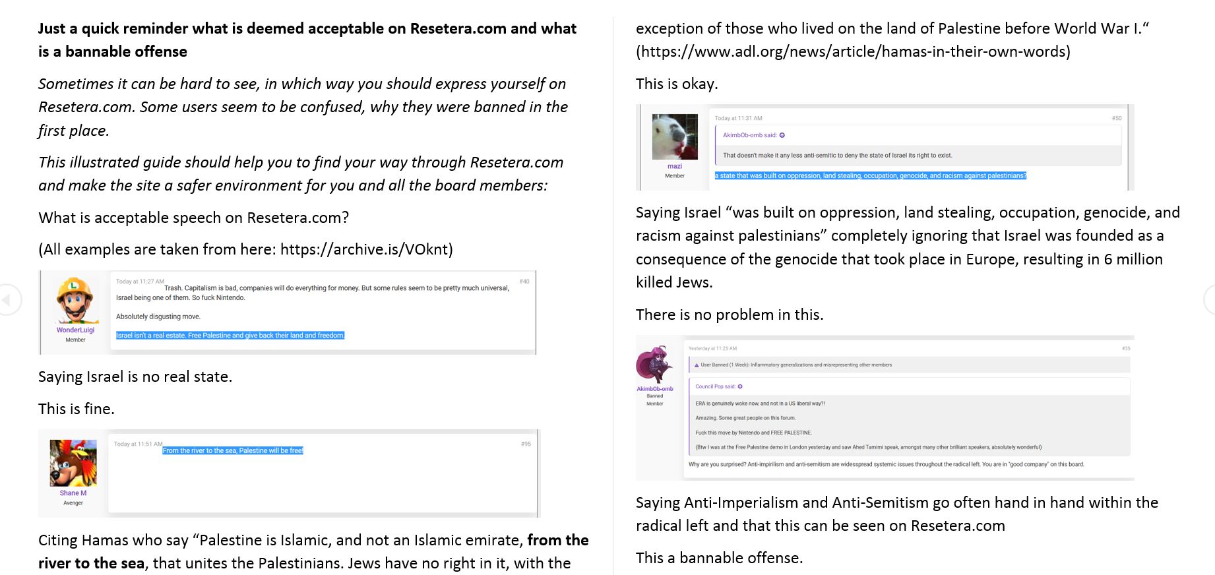Click the 'Fuck this move by Nintendo and FREE PALESTINE.' line
Viewport: 1215px width, 575px height.
(753, 433)
